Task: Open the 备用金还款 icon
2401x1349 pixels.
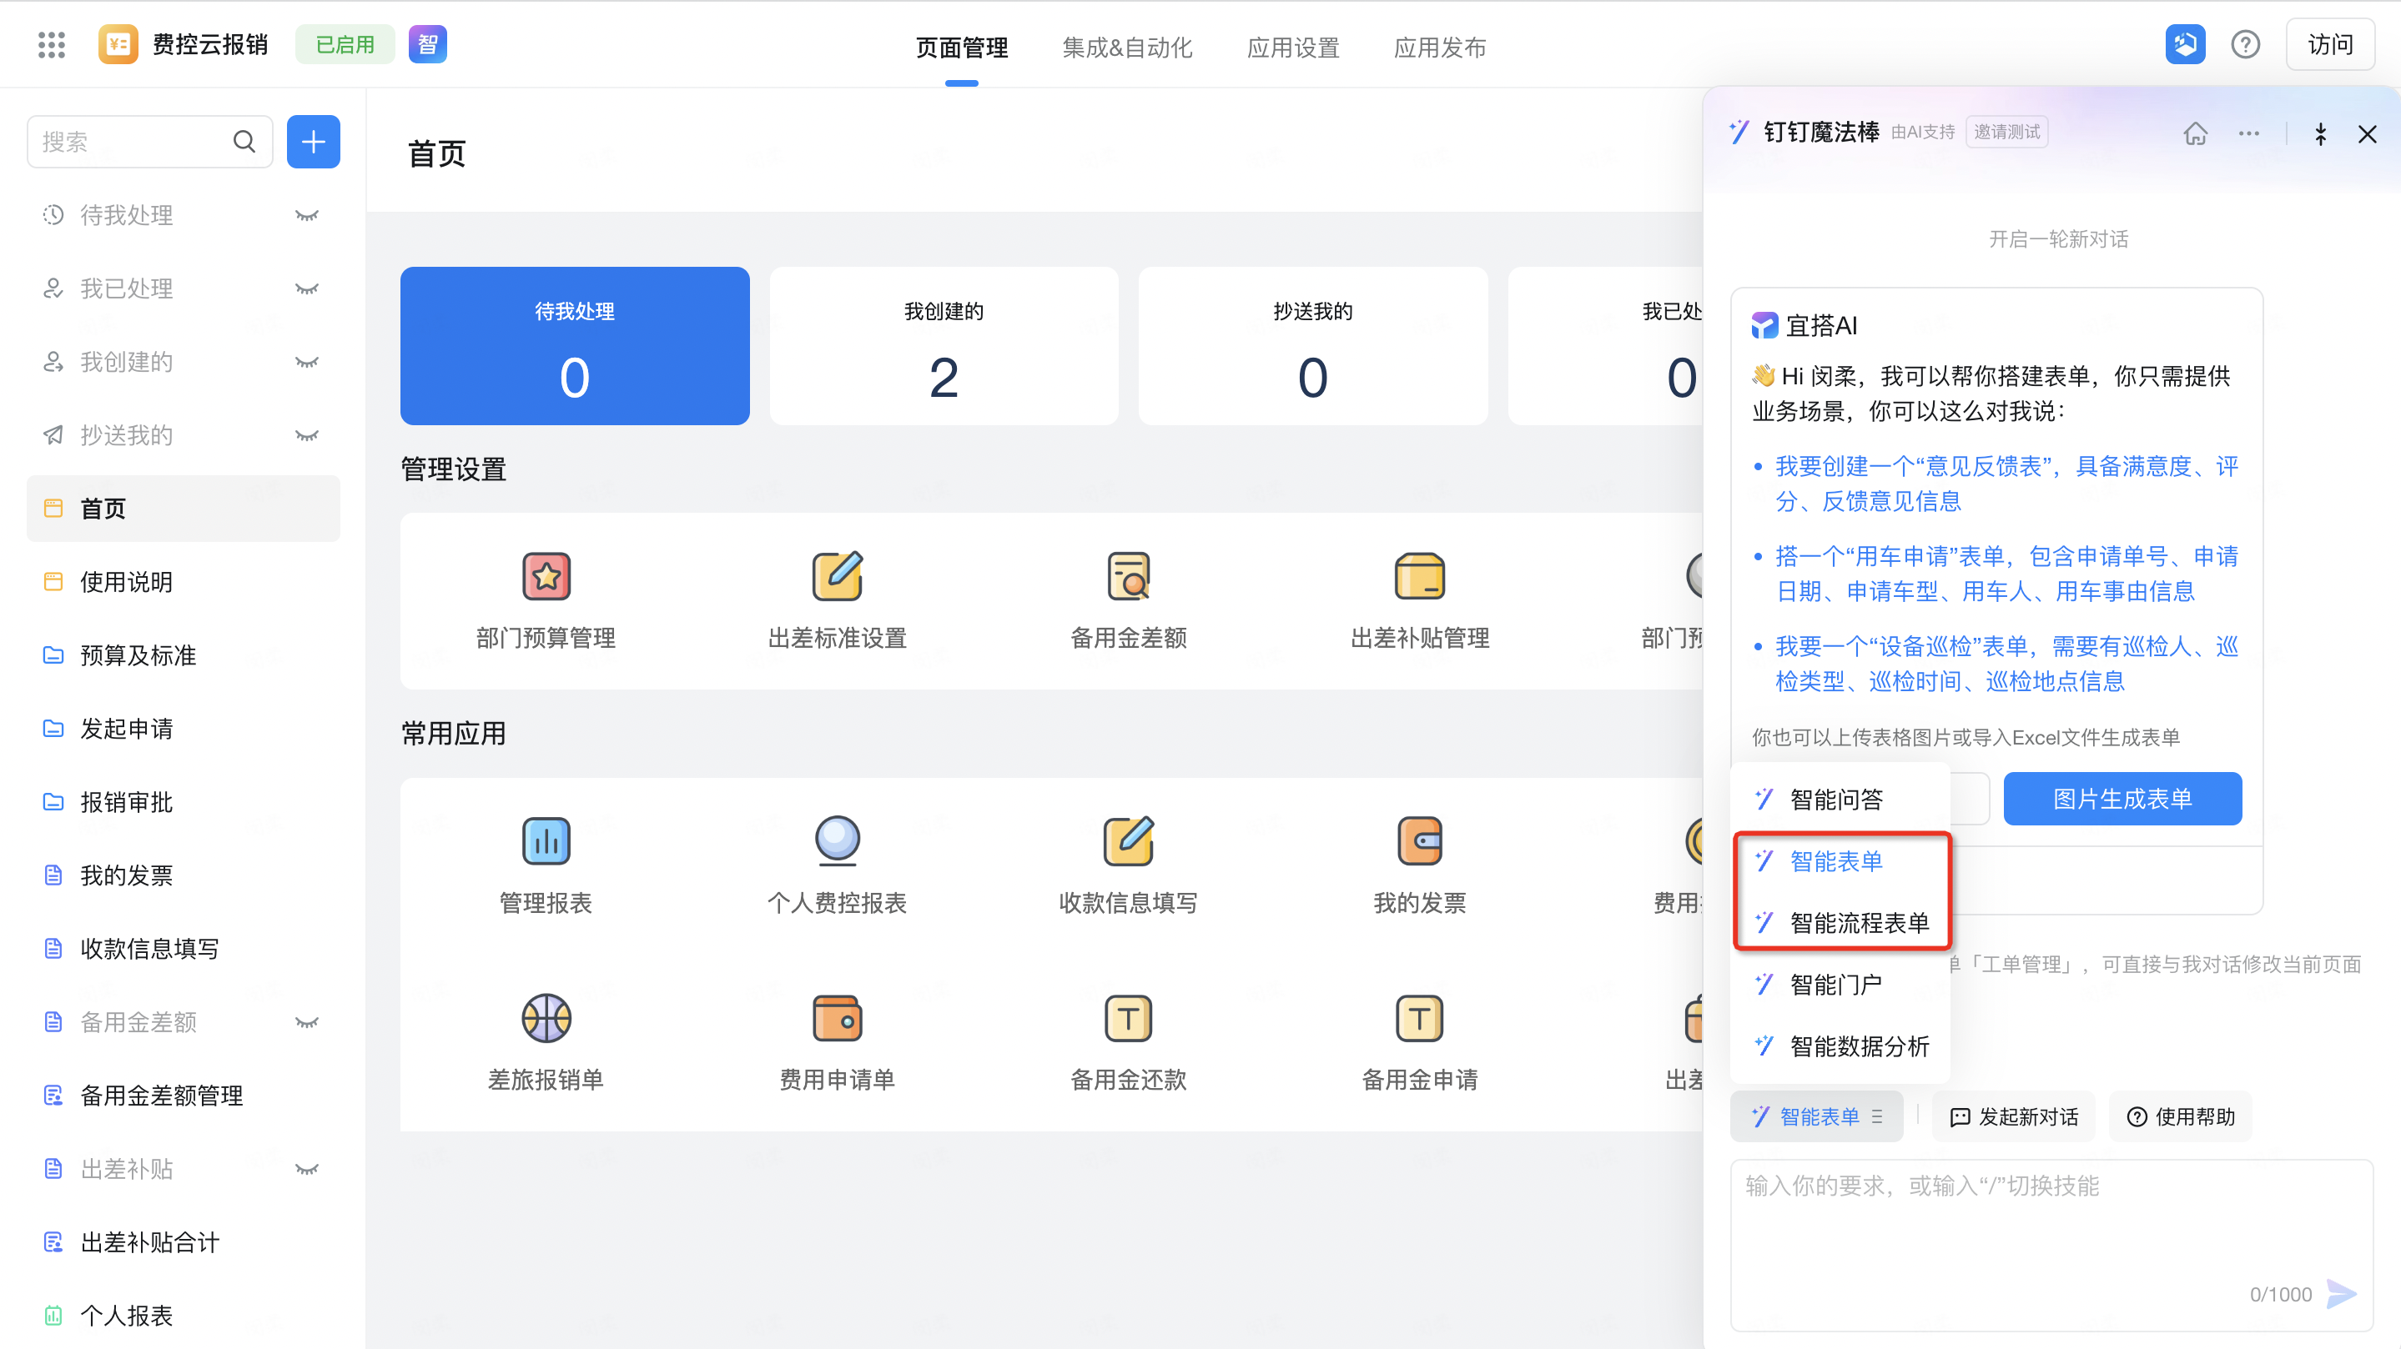Action: pyautogui.click(x=1129, y=1017)
